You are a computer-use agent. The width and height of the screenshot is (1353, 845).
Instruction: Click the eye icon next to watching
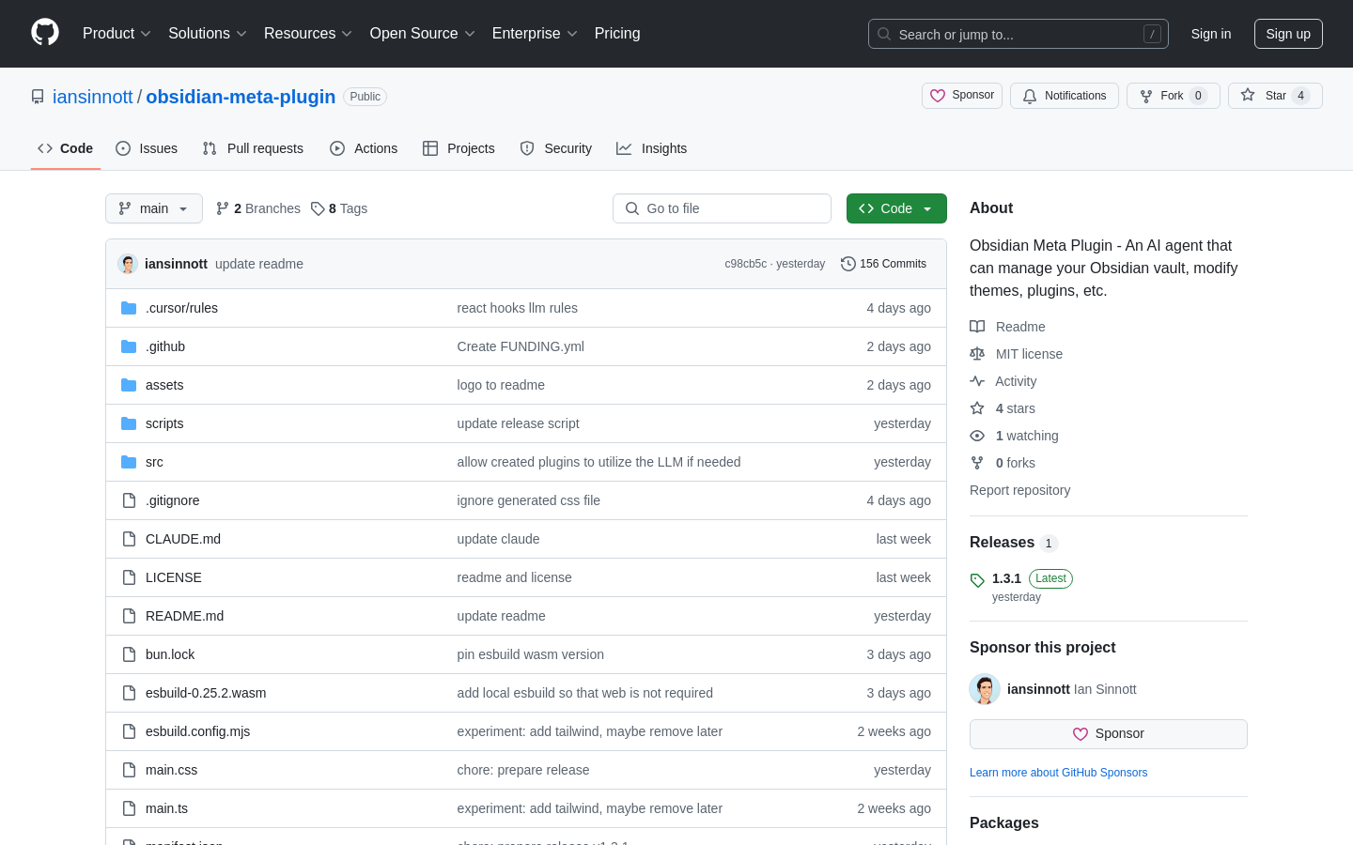[977, 436]
